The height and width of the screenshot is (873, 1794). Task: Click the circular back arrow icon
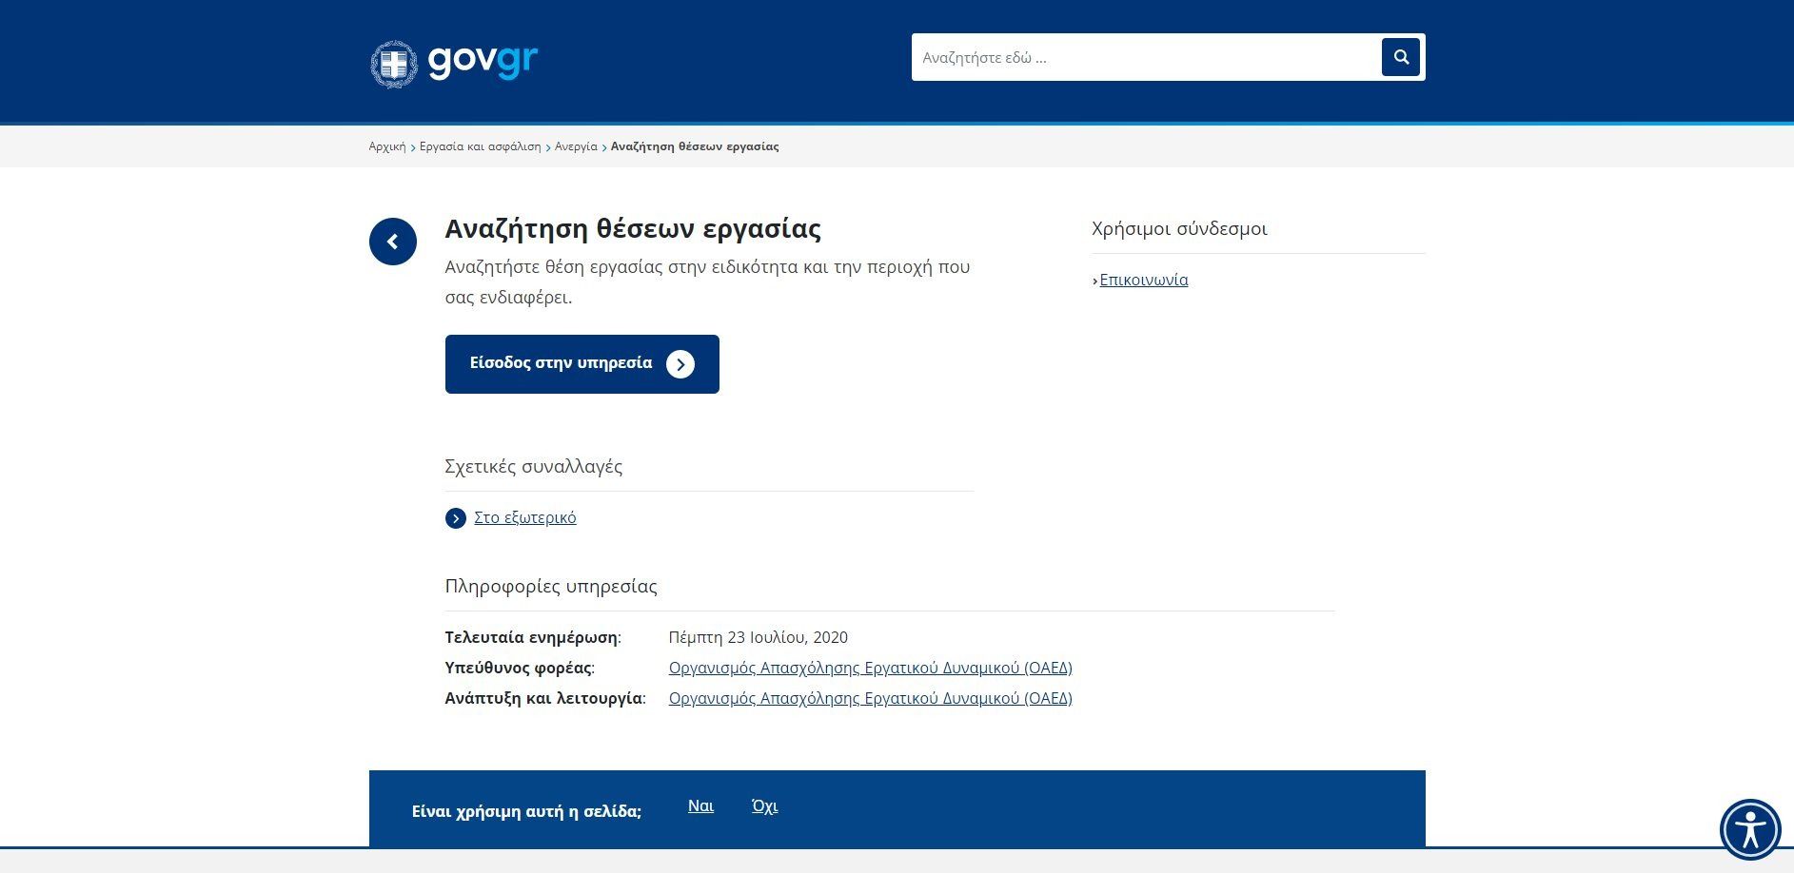point(392,241)
